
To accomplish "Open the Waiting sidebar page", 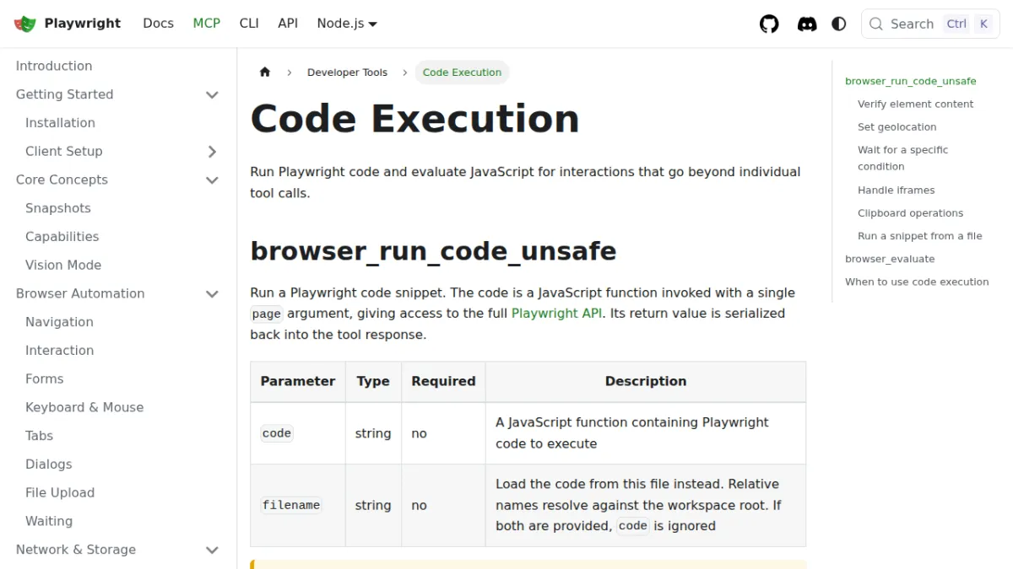I will click(x=49, y=522).
